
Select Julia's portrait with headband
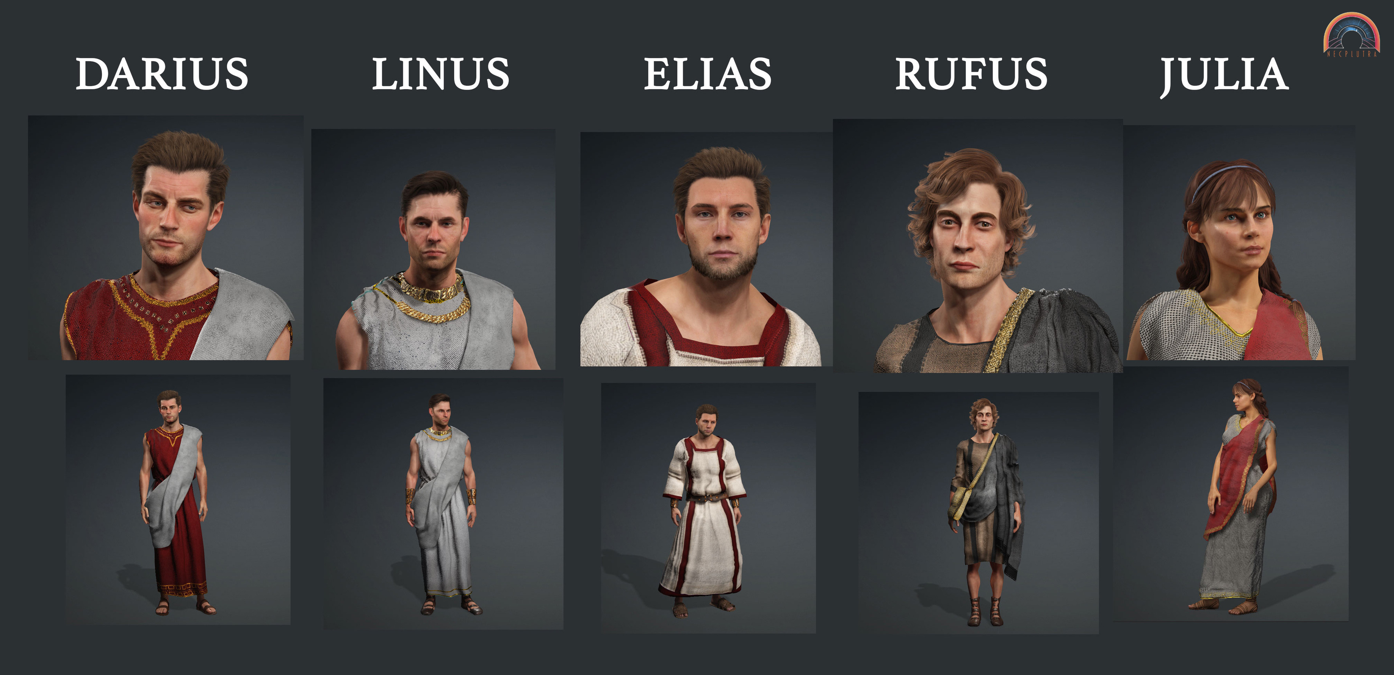(x=1239, y=243)
